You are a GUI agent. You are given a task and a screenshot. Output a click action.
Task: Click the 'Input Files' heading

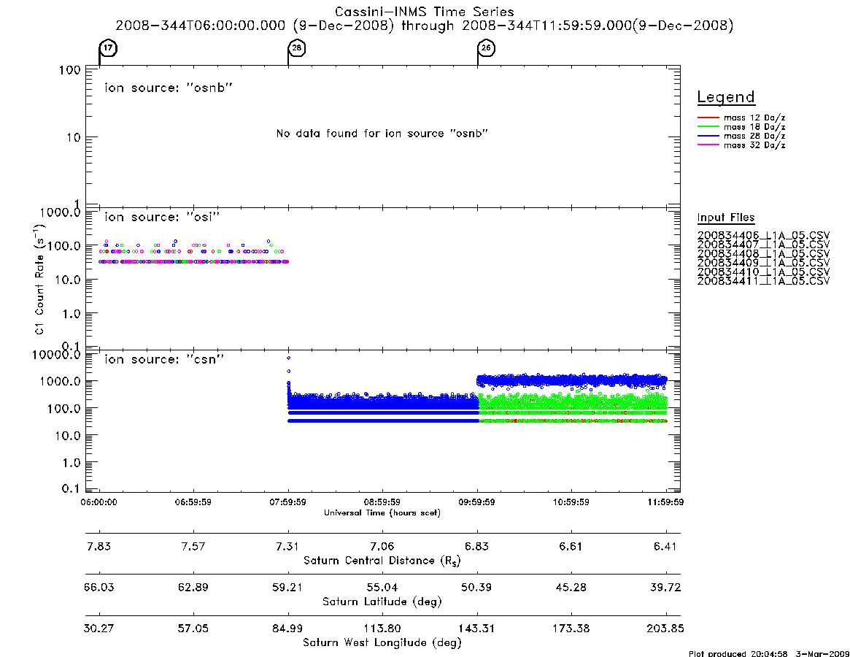[x=726, y=218]
